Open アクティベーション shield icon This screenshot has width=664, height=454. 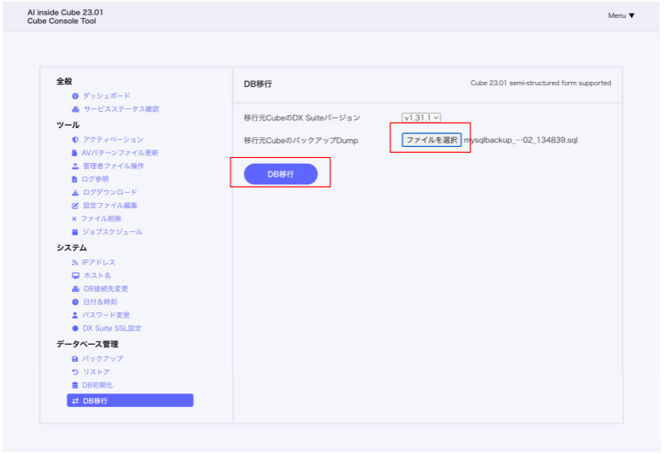pos(75,139)
